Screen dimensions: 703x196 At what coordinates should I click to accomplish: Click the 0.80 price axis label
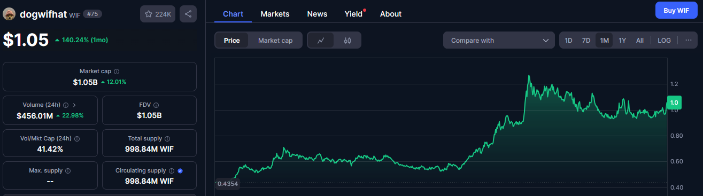coord(676,136)
